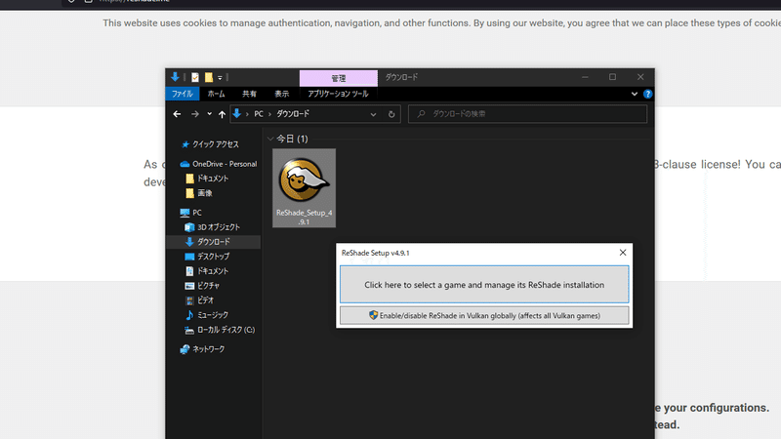Click the new folder quick access icon
This screenshot has width=781, height=439.
click(209, 77)
